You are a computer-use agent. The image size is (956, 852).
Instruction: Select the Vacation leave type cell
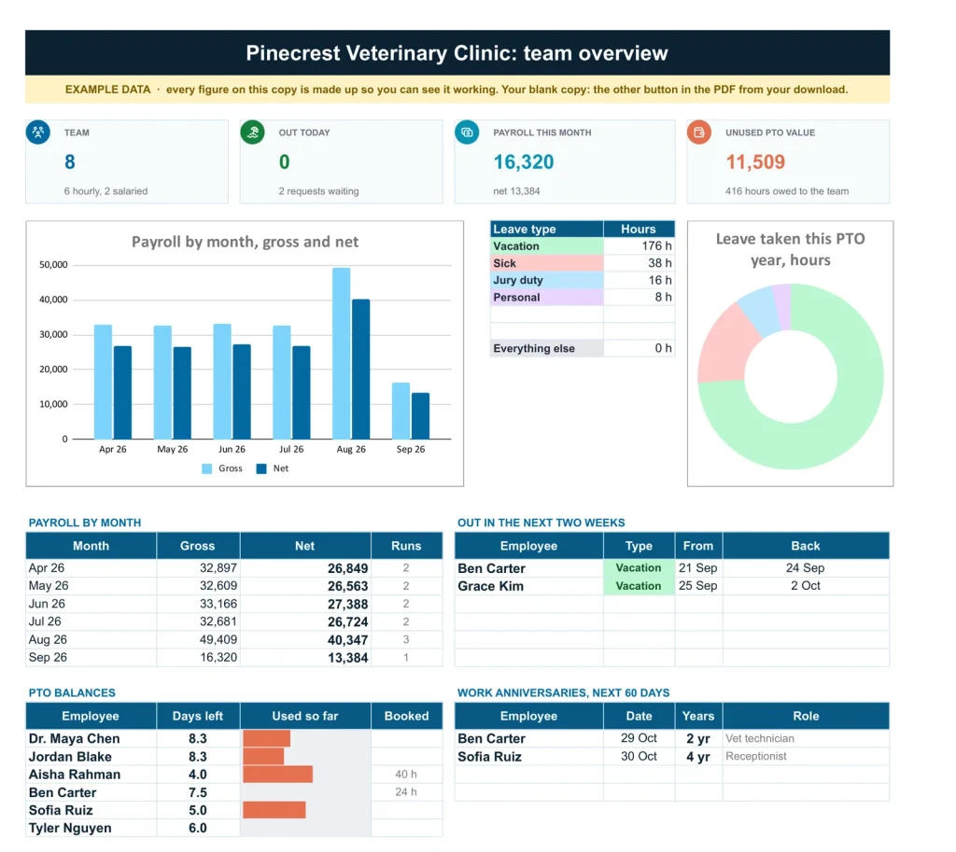coord(547,246)
